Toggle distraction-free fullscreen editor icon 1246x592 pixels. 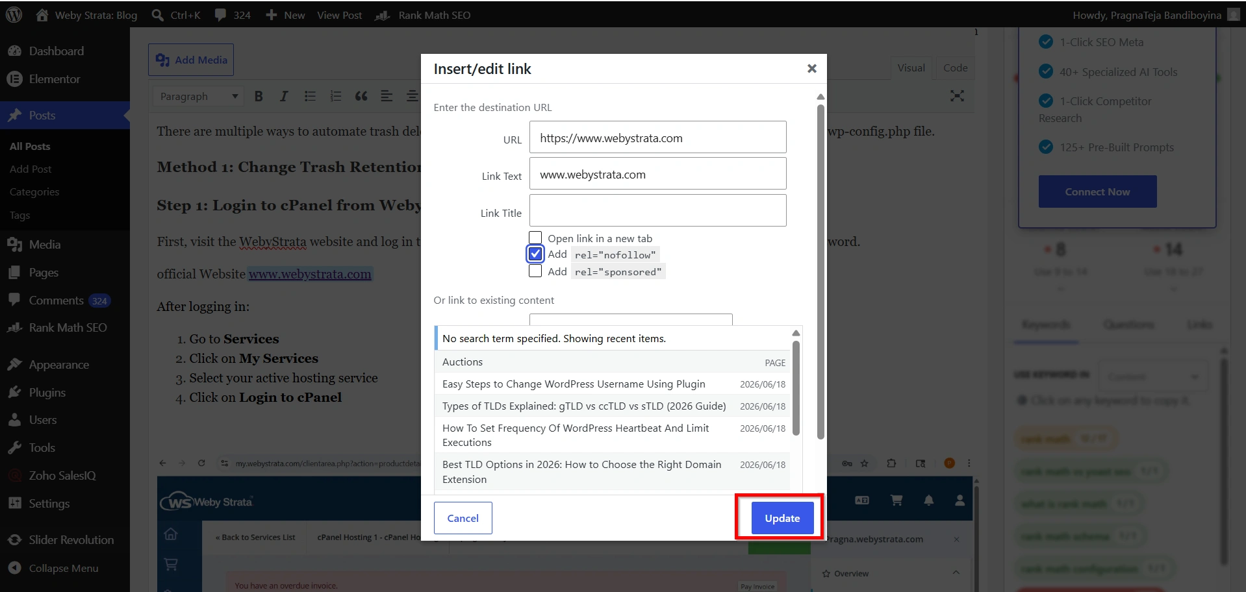coord(957,96)
